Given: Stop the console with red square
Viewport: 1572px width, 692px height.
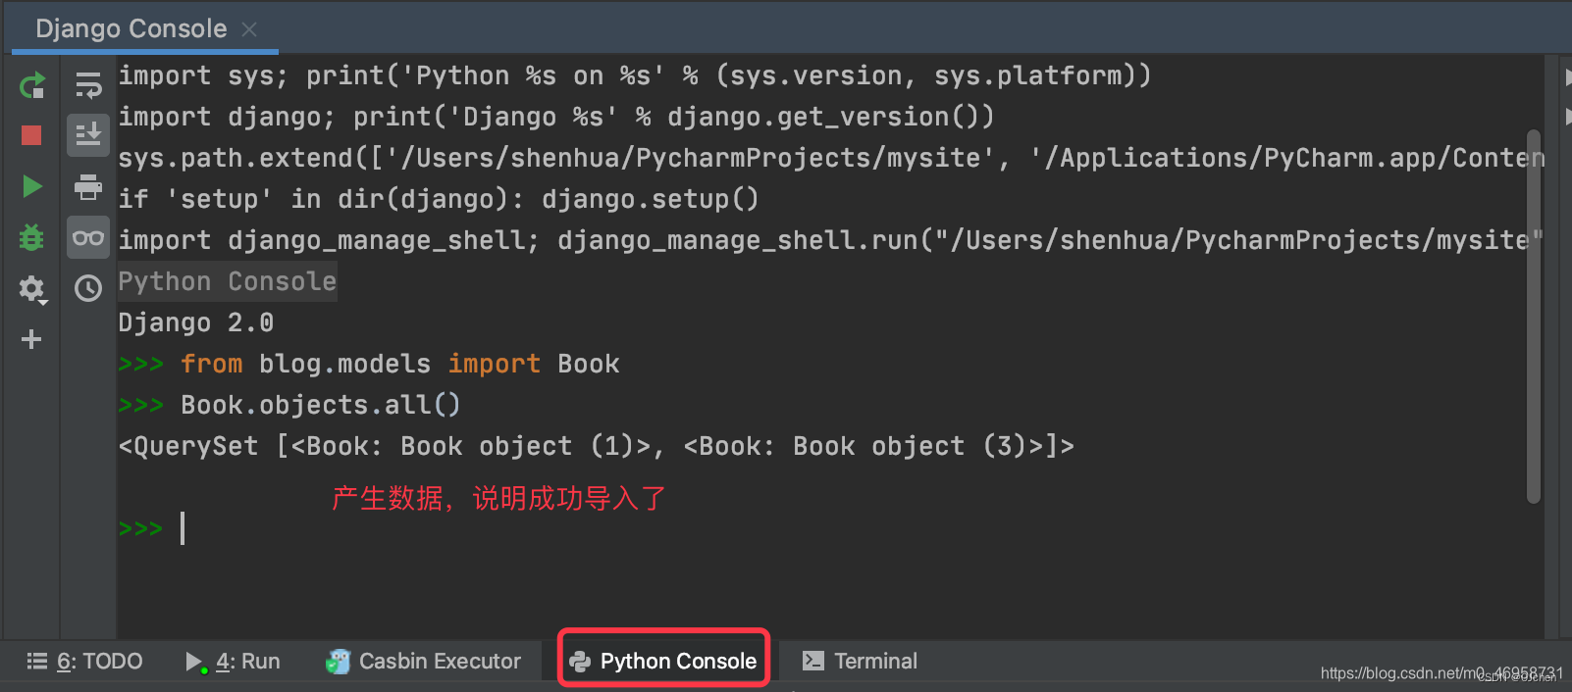Looking at the screenshot, I should click(31, 135).
